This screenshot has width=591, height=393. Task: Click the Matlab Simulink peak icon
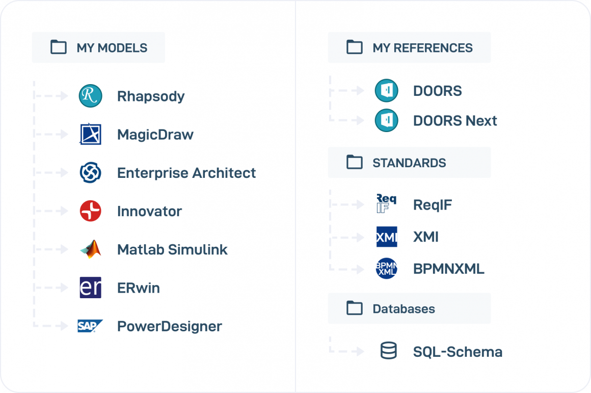[x=91, y=249]
